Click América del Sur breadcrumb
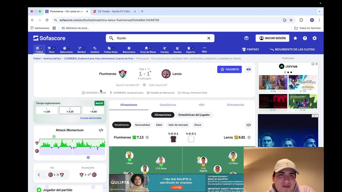 pyautogui.click(x=52, y=58)
